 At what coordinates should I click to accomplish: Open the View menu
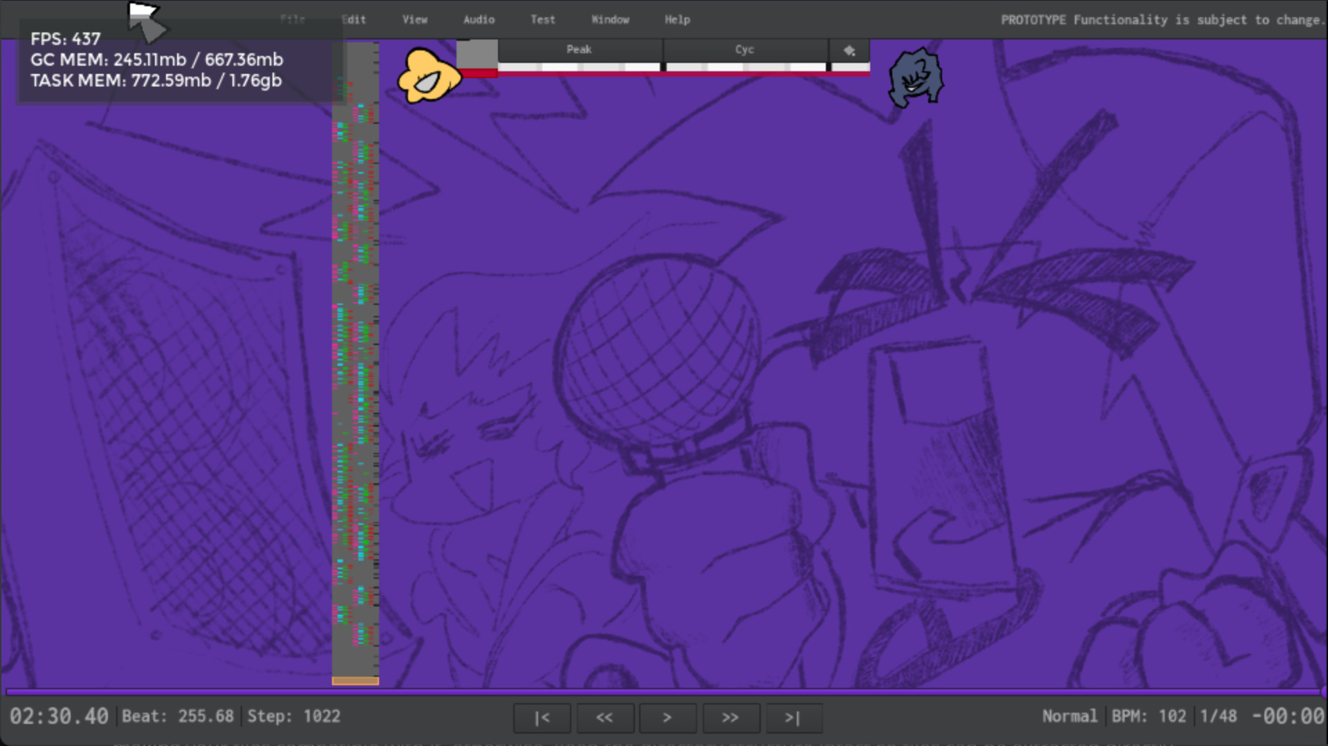pyautogui.click(x=415, y=19)
